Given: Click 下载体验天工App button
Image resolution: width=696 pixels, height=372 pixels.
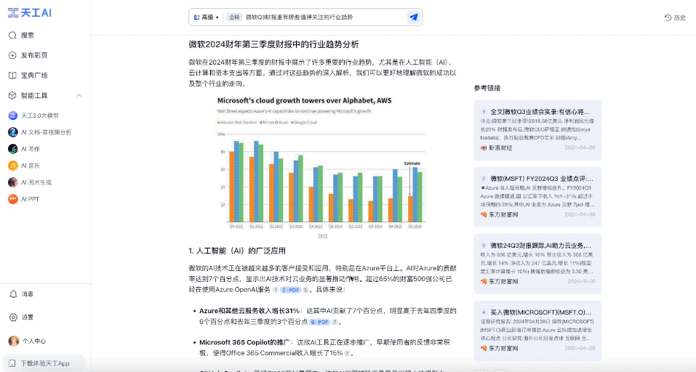Looking at the screenshot, I should tap(44, 363).
